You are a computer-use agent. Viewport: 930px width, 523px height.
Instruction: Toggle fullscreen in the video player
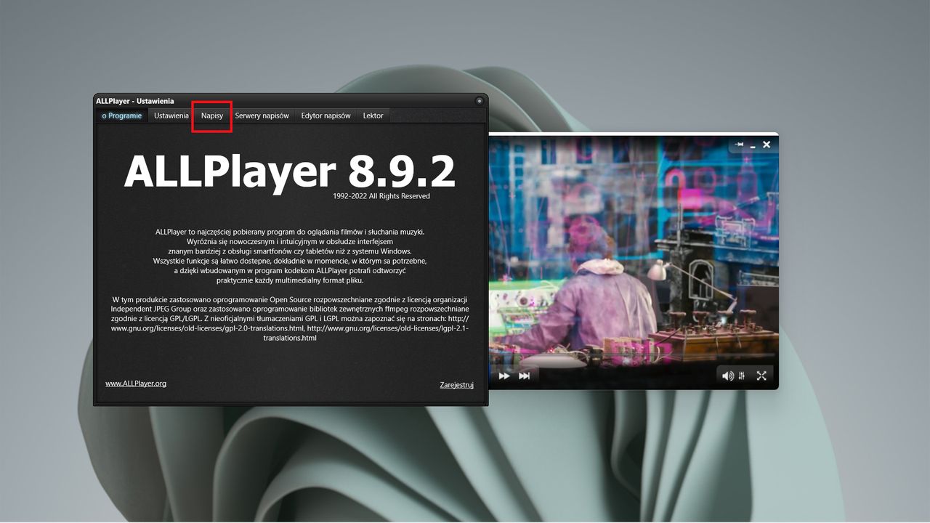point(761,376)
